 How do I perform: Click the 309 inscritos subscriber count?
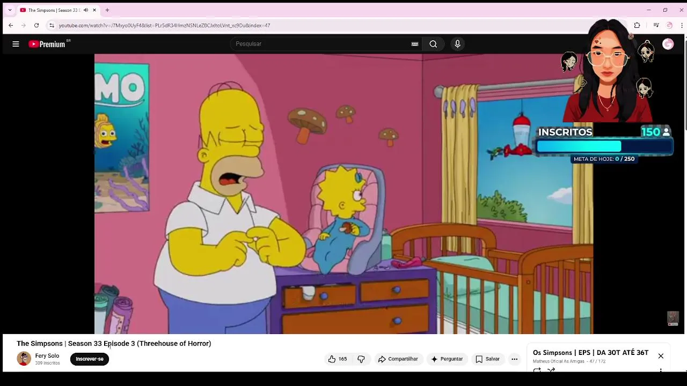[x=47, y=363]
